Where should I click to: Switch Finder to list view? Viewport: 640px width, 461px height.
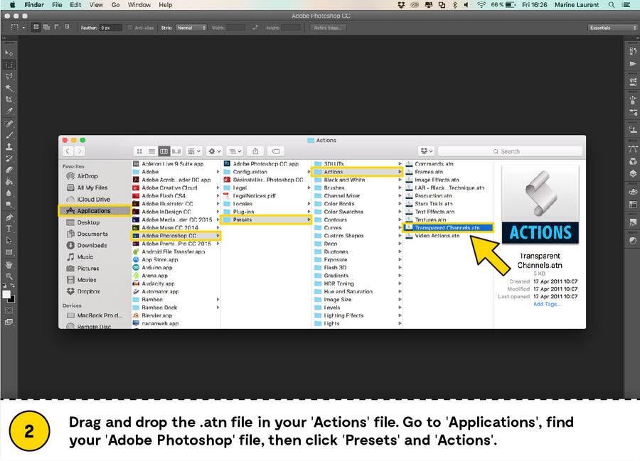(151, 151)
